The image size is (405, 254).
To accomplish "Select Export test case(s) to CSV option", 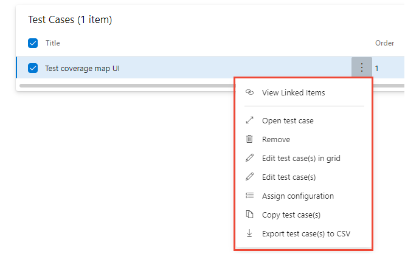I will coord(306,233).
